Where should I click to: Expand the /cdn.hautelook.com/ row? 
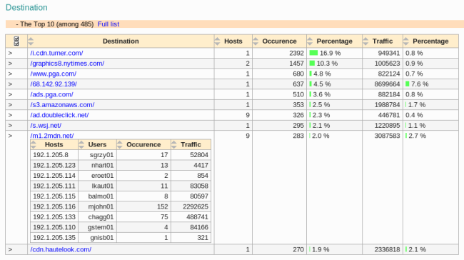pos(11,249)
